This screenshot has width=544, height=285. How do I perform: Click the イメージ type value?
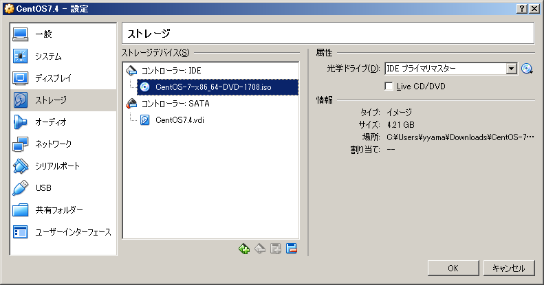click(x=400, y=112)
